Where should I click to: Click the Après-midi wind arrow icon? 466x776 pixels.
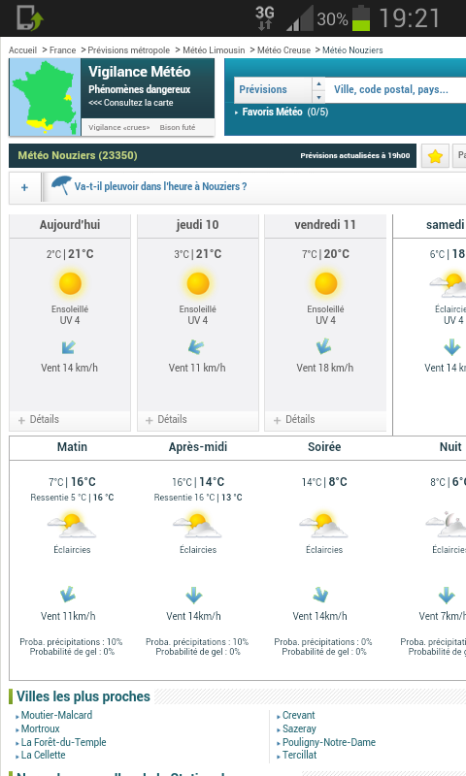click(193, 595)
